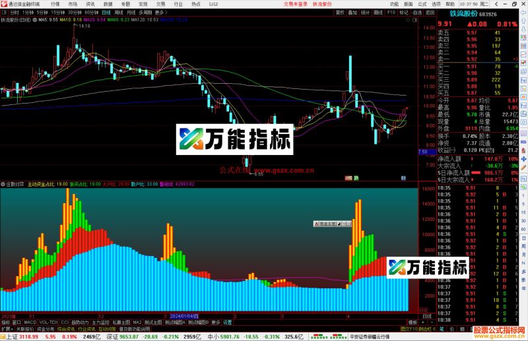
Task: Select the 周线 weekly period tab
Action: (119, 13)
